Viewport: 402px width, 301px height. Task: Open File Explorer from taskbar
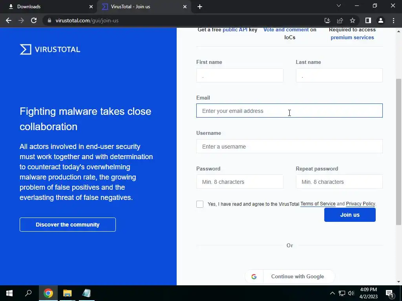pos(68,293)
